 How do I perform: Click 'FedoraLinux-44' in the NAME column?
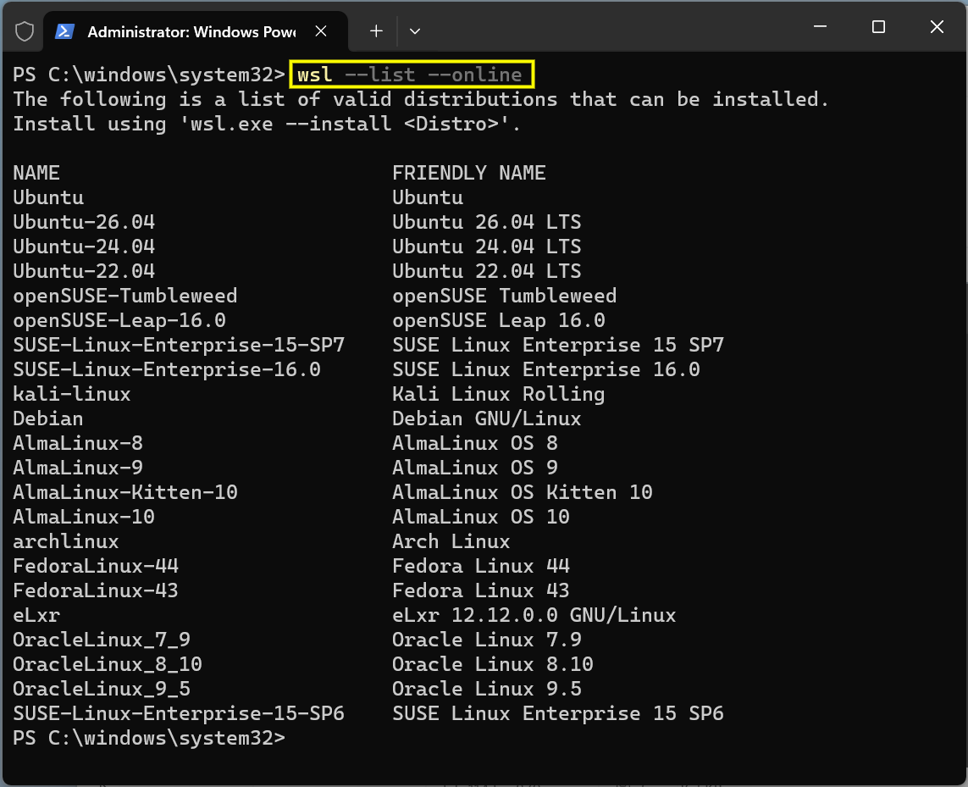coord(96,566)
